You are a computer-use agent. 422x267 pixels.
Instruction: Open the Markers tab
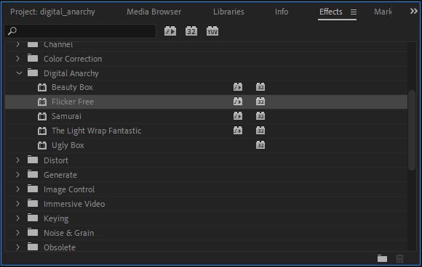click(x=383, y=12)
